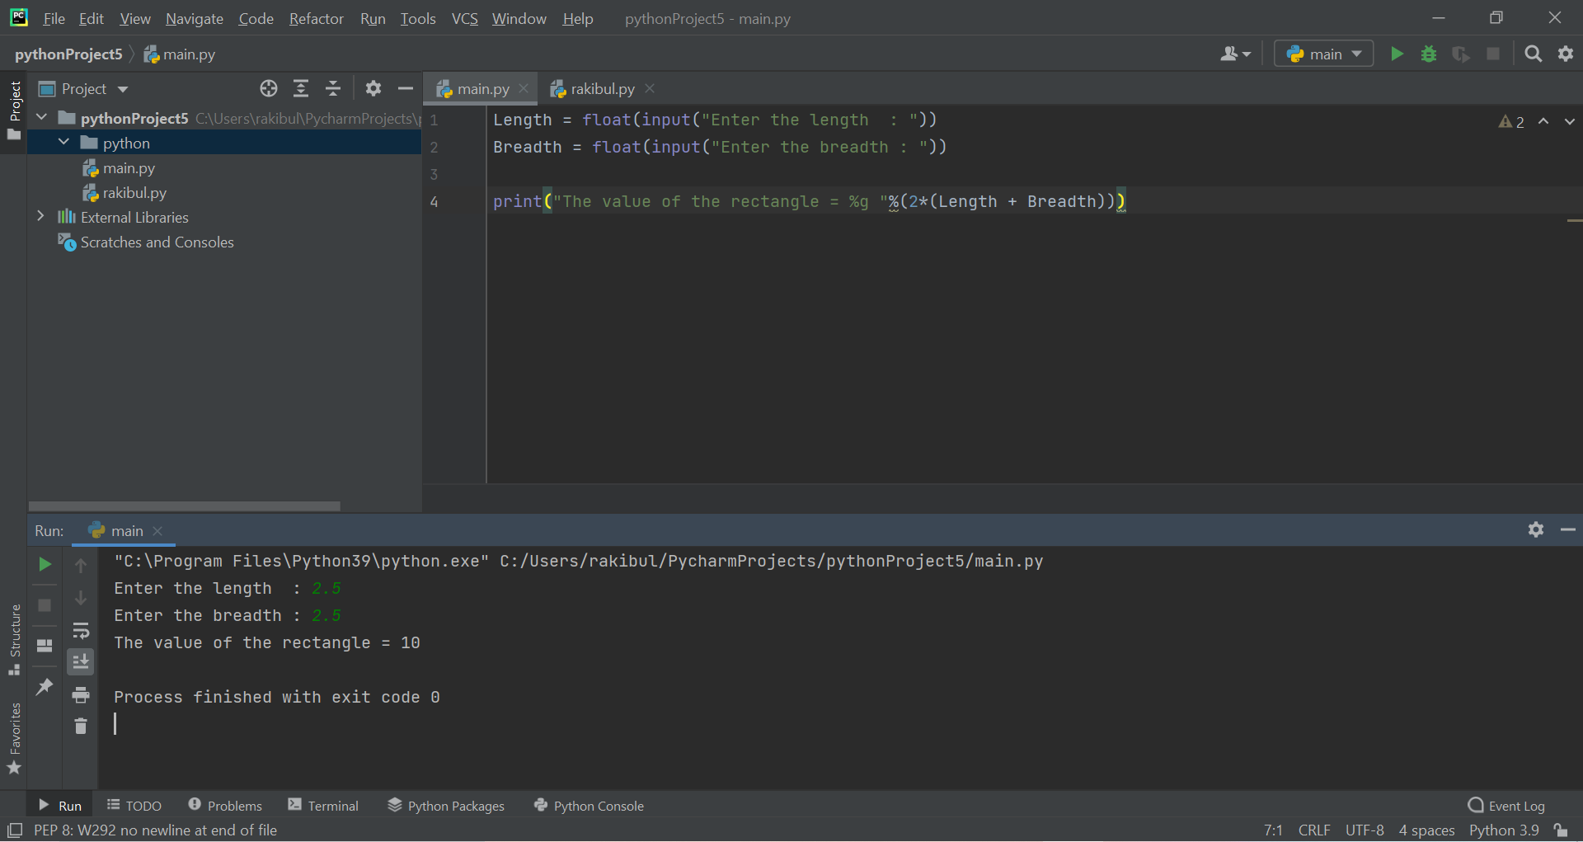Run the main configuration with green play button

coord(1397,54)
